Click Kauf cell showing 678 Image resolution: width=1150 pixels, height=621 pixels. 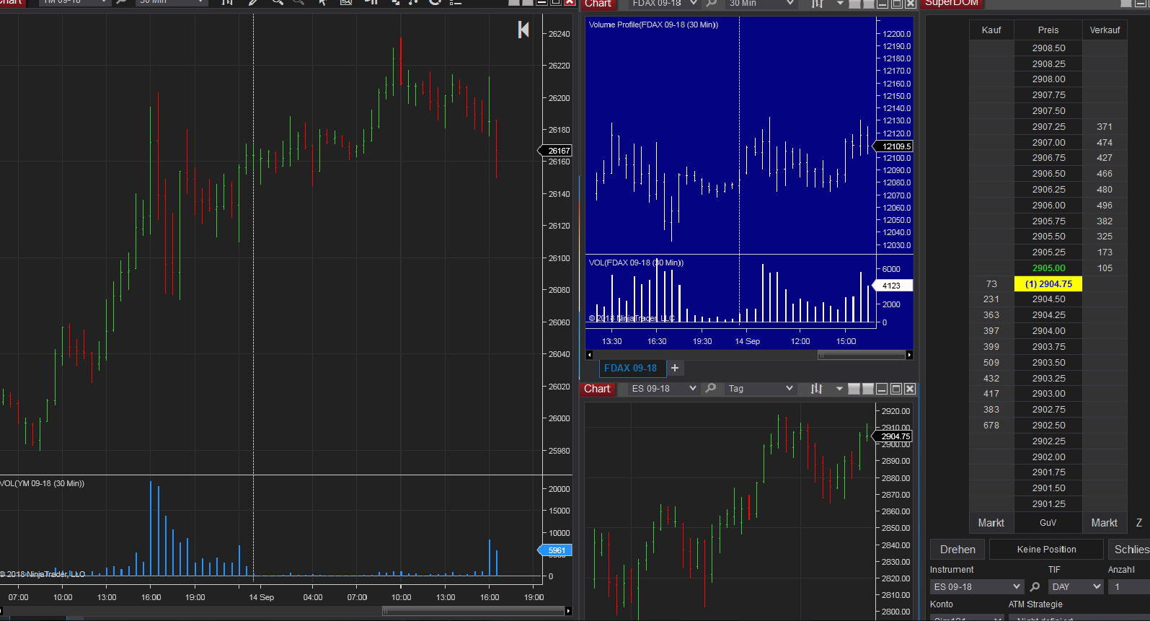coord(991,426)
